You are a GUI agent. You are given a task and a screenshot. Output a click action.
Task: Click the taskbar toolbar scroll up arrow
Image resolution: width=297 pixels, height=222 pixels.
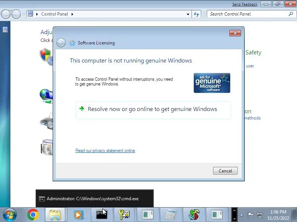click(234, 210)
